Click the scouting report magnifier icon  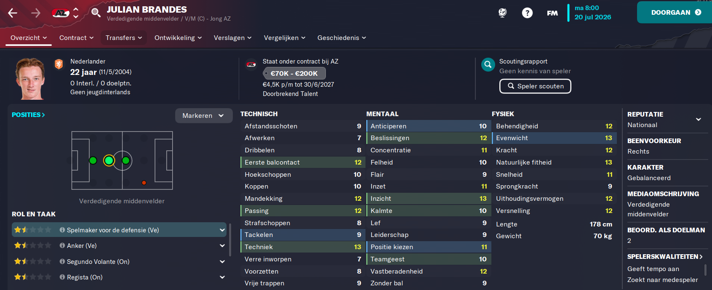coord(488,64)
